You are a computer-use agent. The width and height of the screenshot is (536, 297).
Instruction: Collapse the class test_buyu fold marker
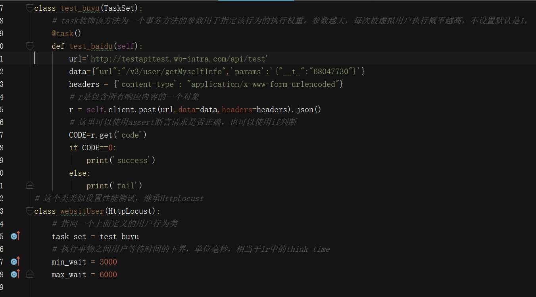(x=30, y=8)
